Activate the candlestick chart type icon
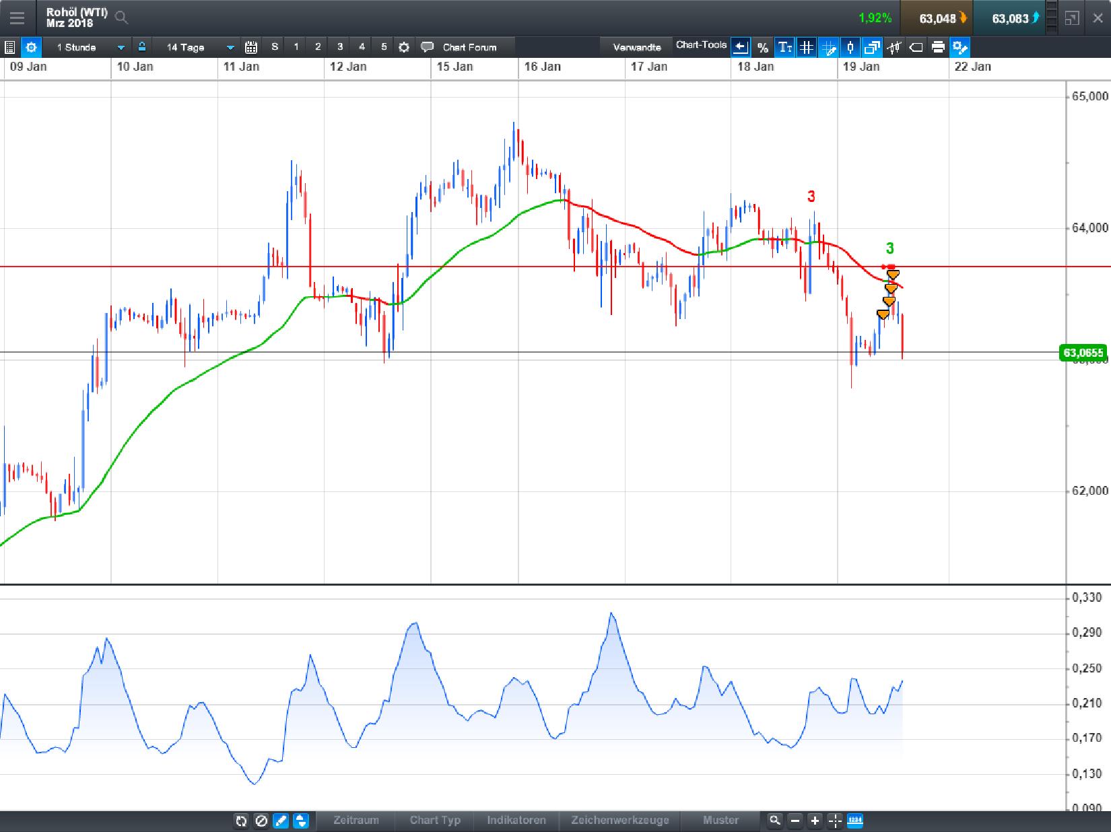 [x=850, y=47]
